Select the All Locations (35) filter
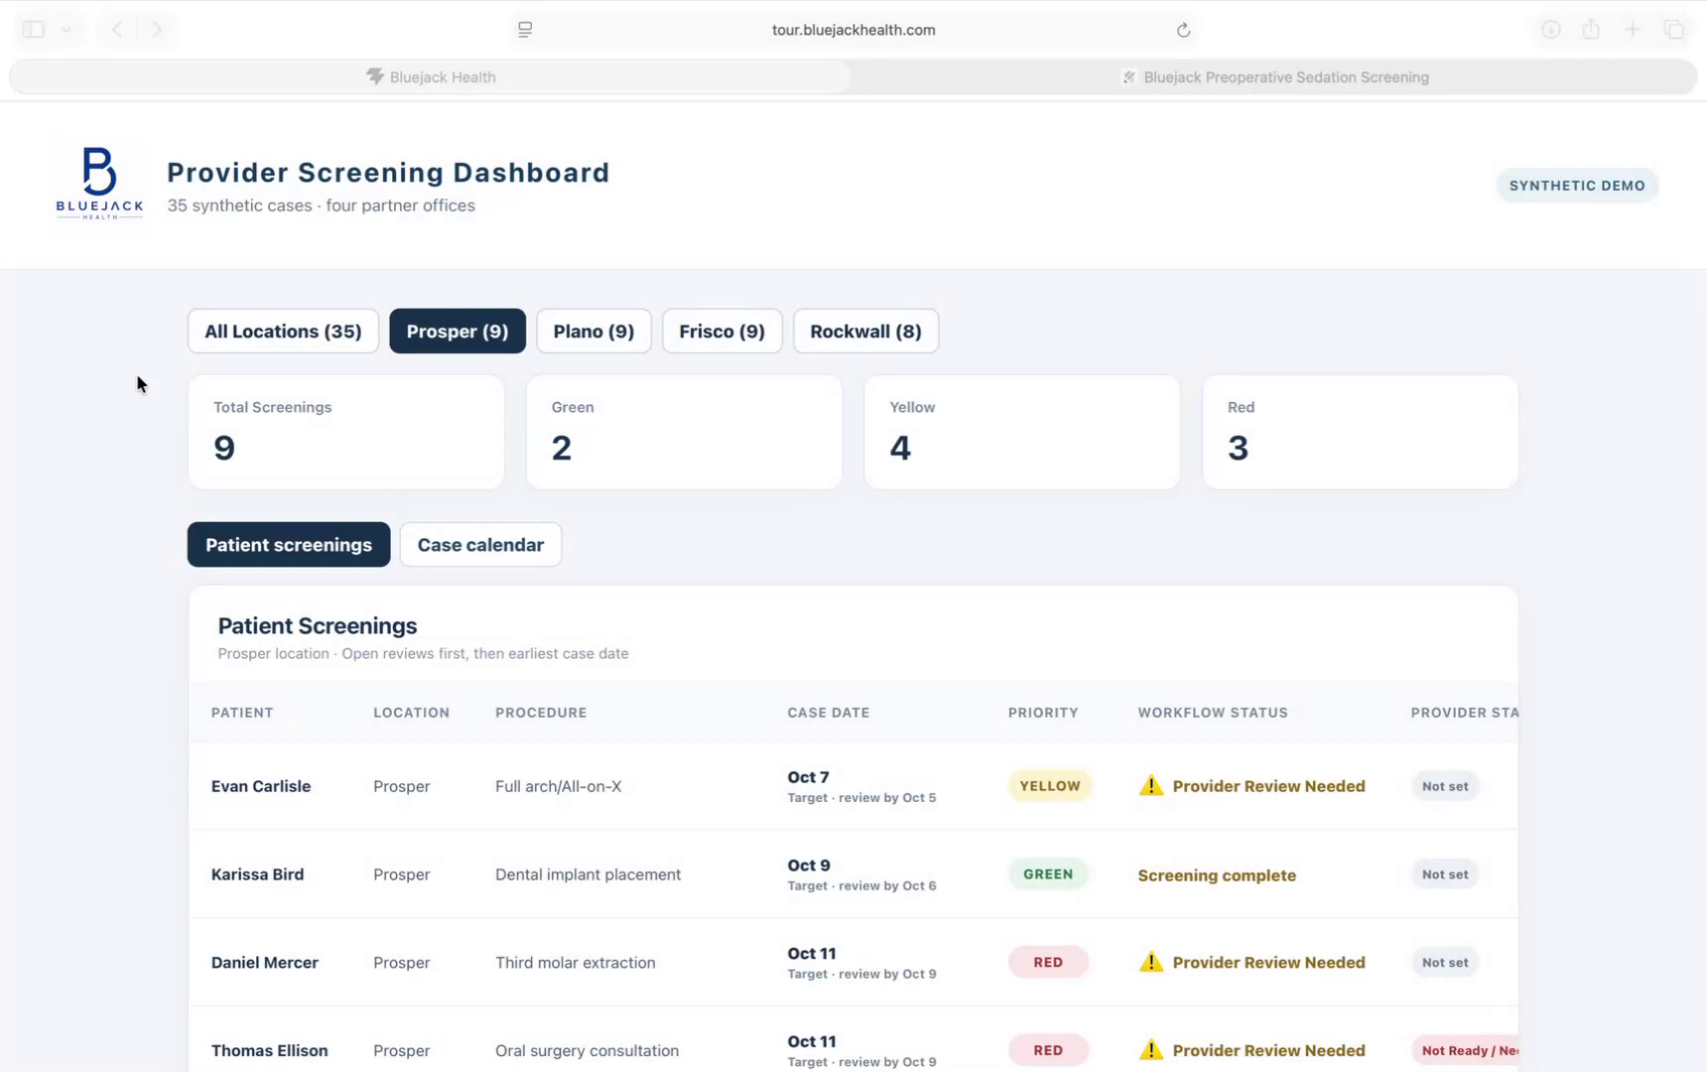The width and height of the screenshot is (1707, 1072). click(x=283, y=332)
